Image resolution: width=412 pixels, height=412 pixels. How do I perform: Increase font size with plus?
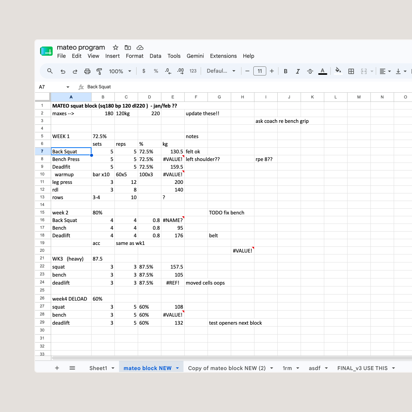click(272, 71)
